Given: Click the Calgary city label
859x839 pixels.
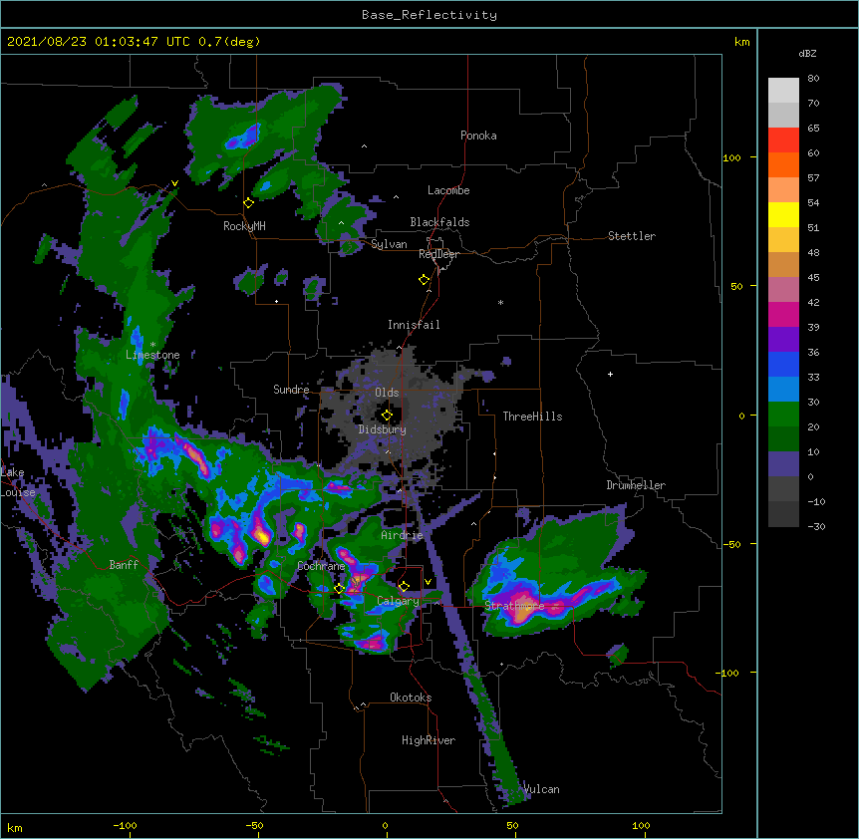Looking at the screenshot, I should pyautogui.click(x=398, y=601).
